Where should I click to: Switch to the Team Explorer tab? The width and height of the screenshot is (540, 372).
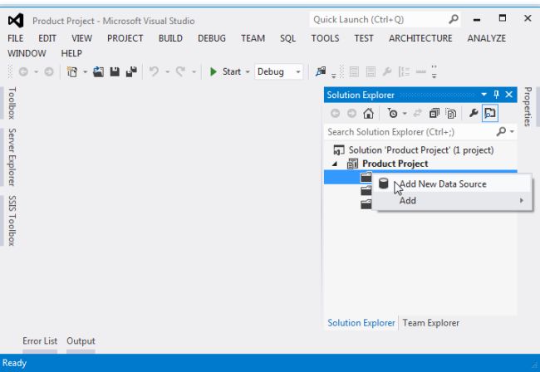pyautogui.click(x=431, y=323)
